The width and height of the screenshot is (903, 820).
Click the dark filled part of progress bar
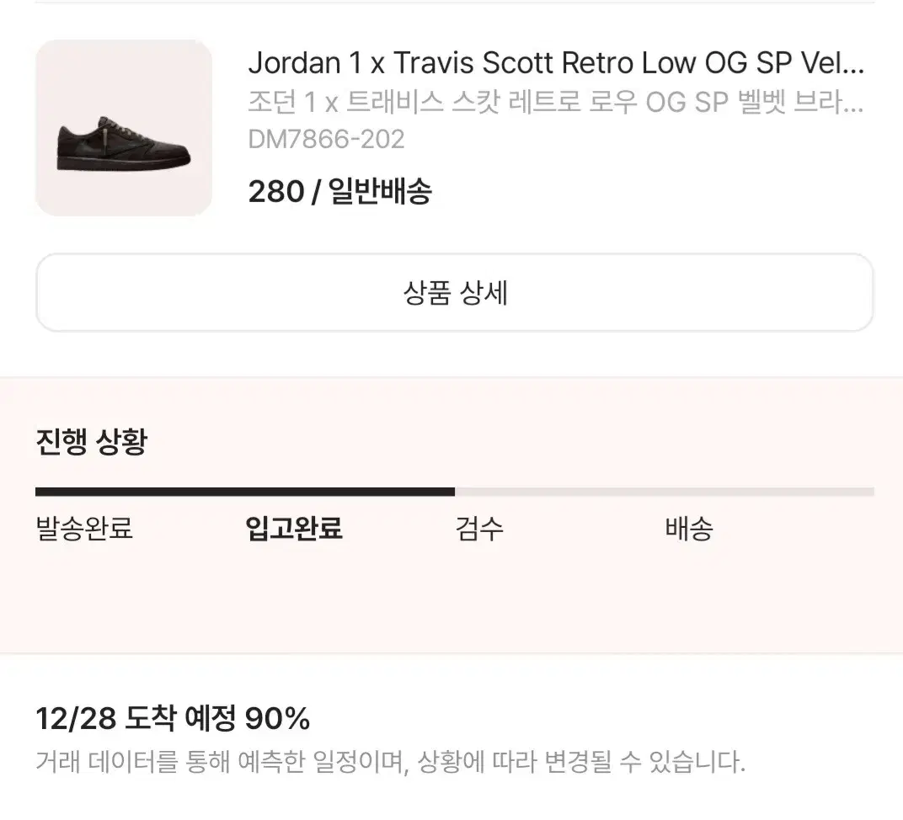[x=245, y=492]
